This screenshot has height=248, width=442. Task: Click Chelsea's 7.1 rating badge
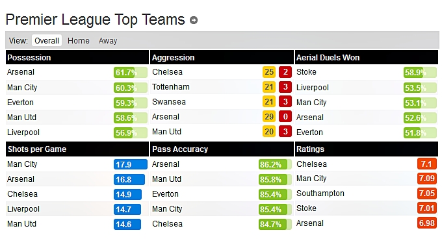tap(427, 164)
